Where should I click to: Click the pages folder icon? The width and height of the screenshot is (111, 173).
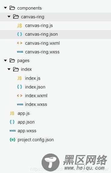12,61
